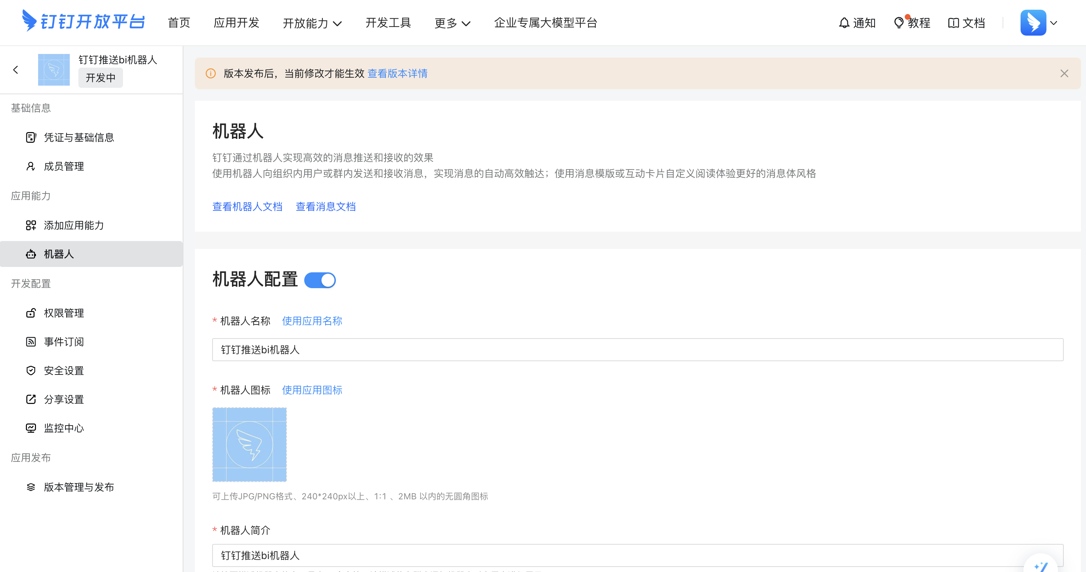Click the robot icon in the sidebar

(31, 254)
